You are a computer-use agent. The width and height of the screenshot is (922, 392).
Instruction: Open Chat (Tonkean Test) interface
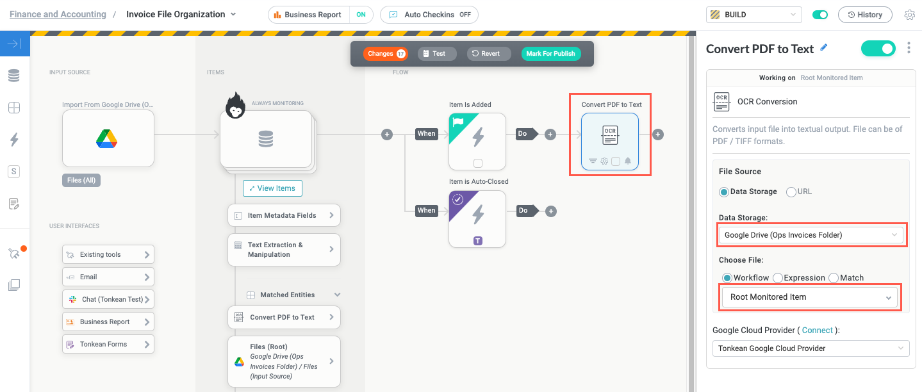(108, 298)
